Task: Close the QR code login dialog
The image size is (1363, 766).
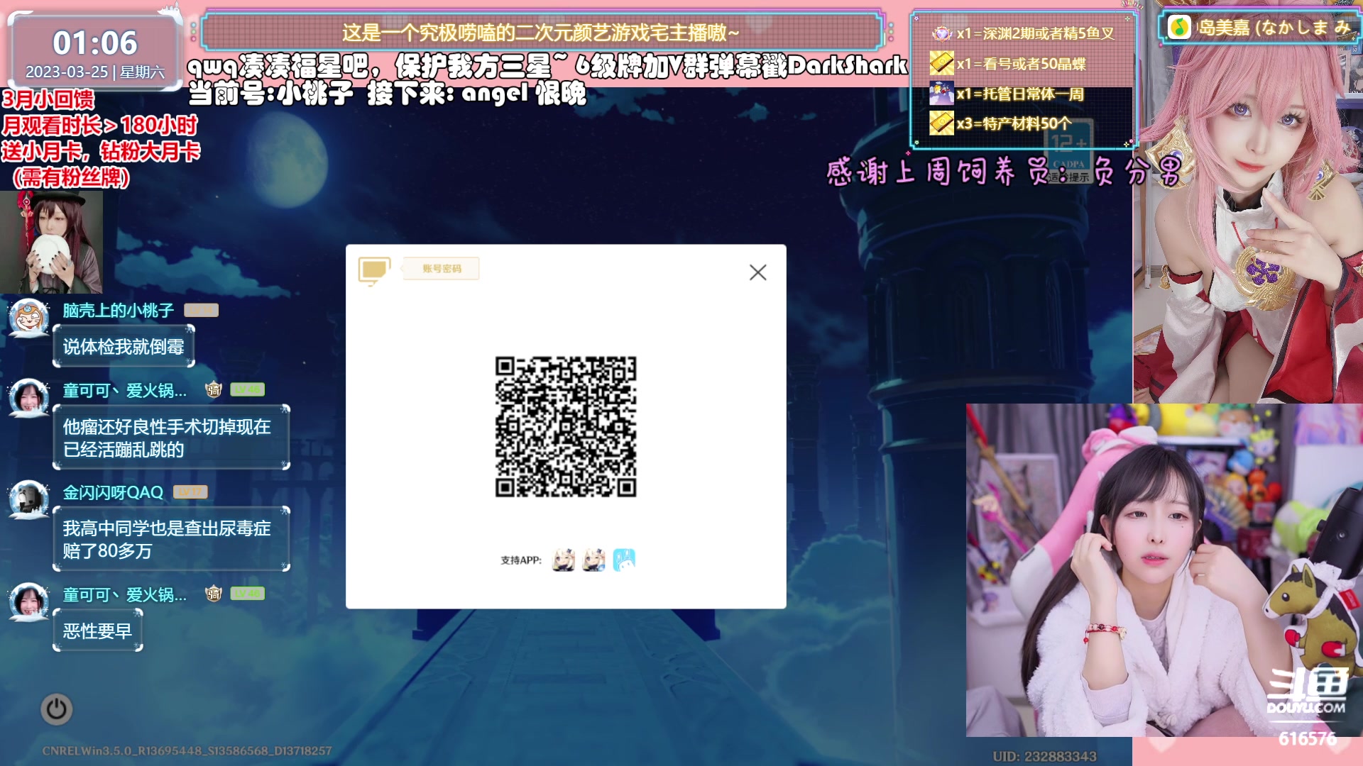Action: pos(757,272)
